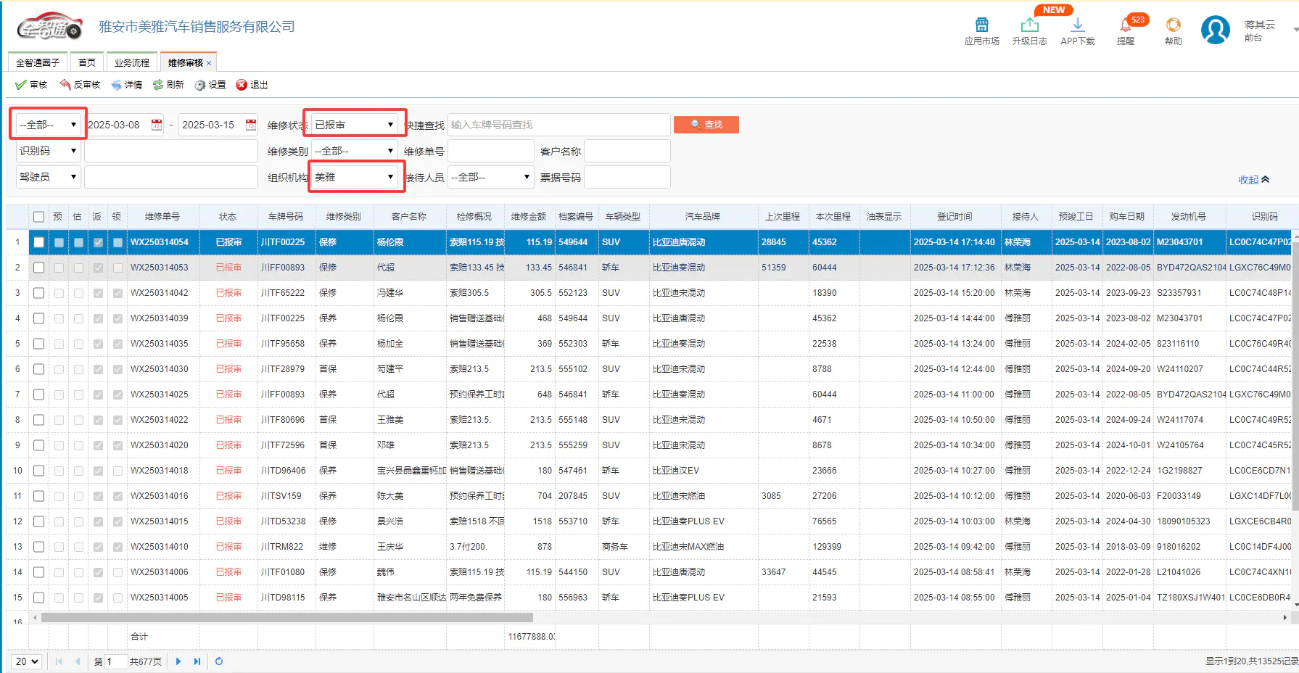Click the 反审核 reverse-audit toolbar icon

click(65, 85)
